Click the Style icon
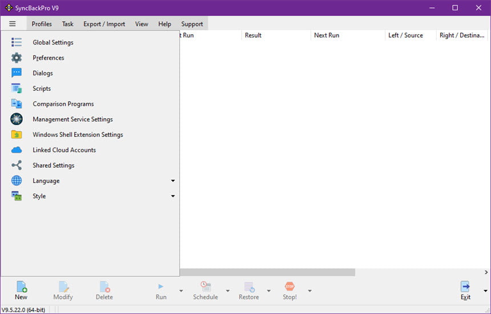Image resolution: width=491 pixels, height=314 pixels. (17, 196)
